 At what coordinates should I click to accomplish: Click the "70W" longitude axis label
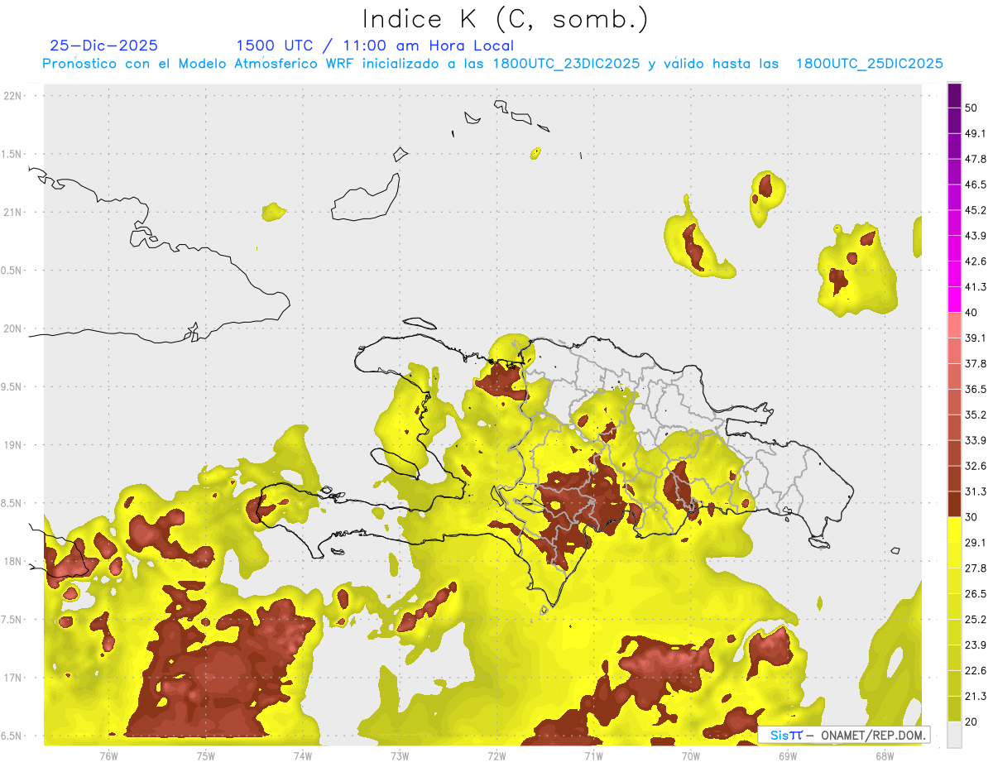[x=691, y=755]
